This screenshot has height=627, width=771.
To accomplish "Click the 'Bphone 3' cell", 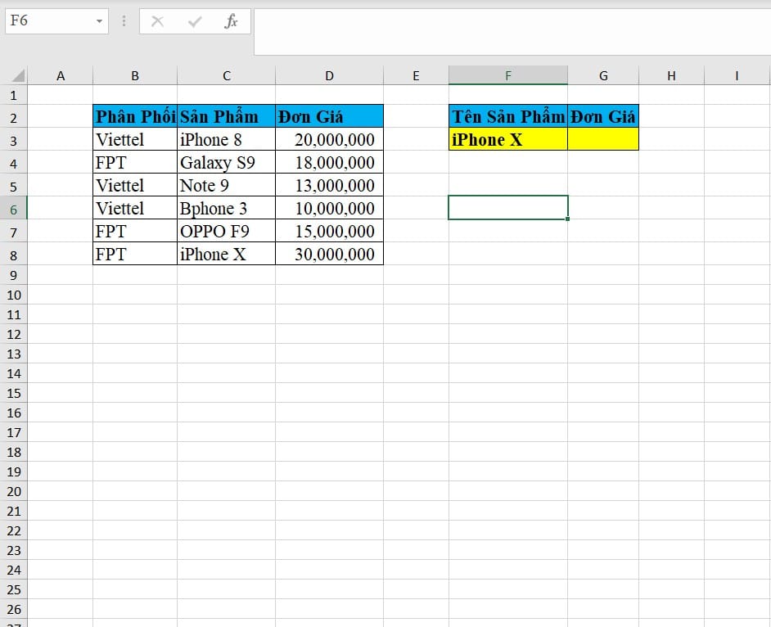I will tap(226, 208).
